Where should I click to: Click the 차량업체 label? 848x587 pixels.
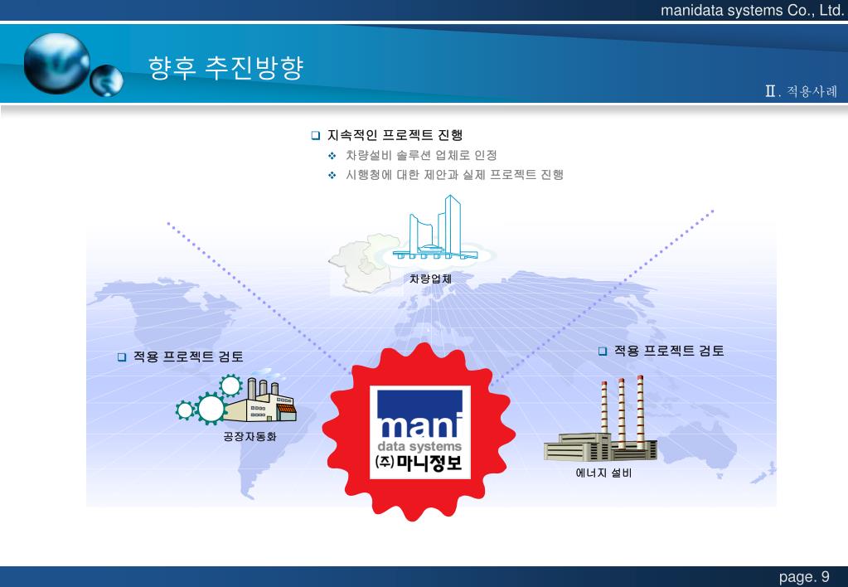pyautogui.click(x=430, y=279)
